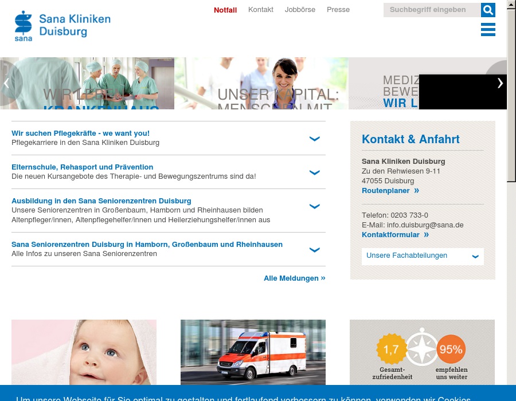Click the Suchbegriff eingeben search field
Image resolution: width=516 pixels, height=401 pixels.
tap(431, 10)
